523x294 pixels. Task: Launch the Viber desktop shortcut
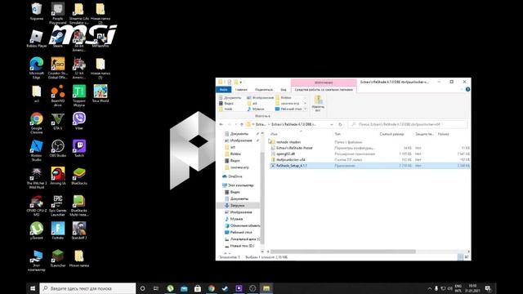click(79, 121)
